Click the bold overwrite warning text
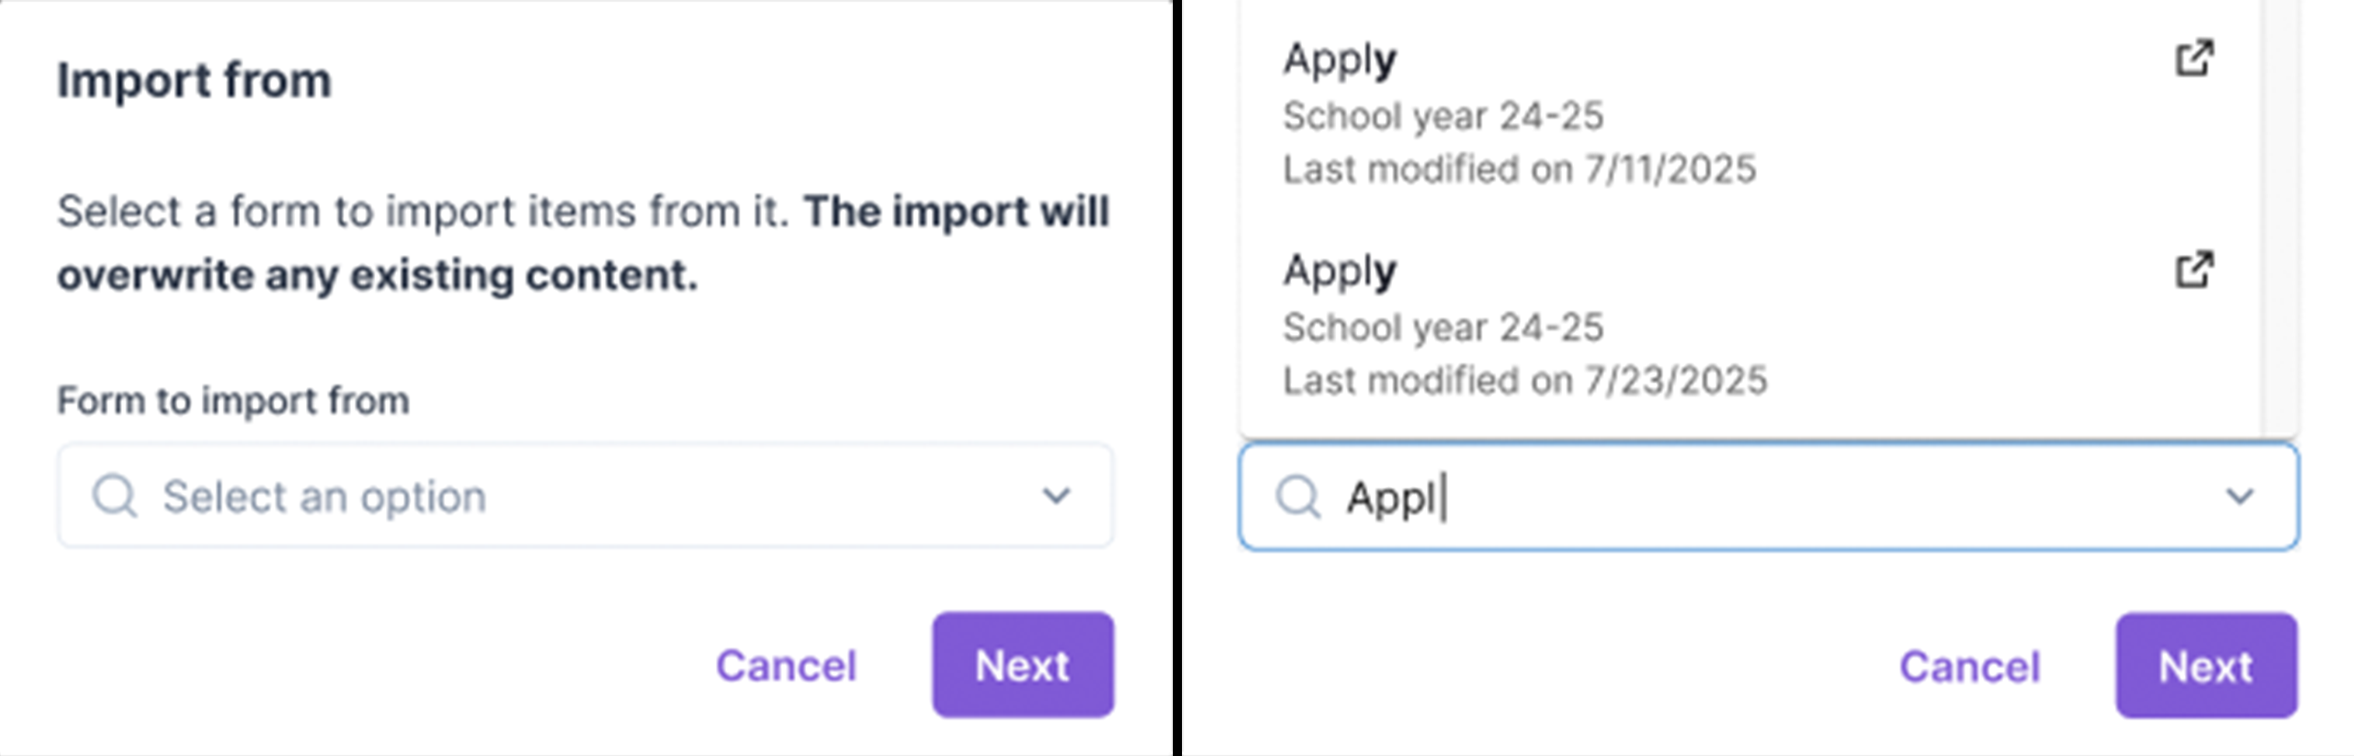 click(378, 275)
